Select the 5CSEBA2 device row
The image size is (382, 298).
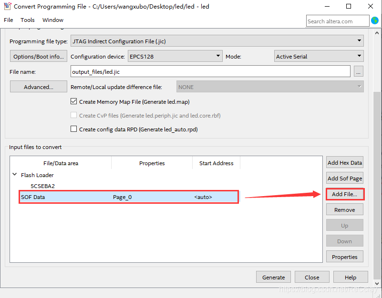(42, 186)
